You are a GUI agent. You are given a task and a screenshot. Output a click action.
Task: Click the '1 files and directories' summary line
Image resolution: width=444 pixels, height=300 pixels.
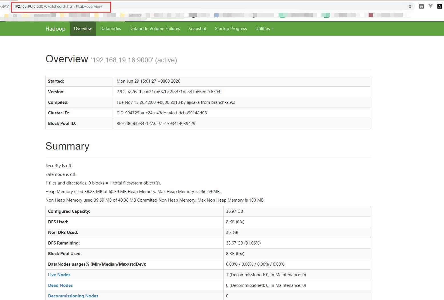[103, 183]
